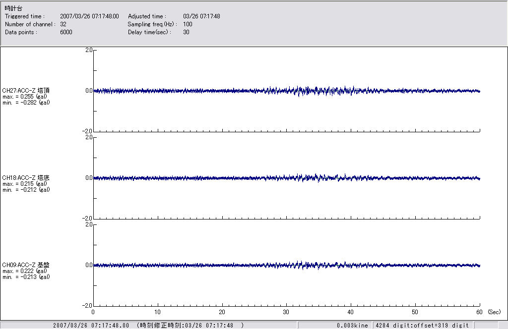
Task: Click the Adjusted time value 03/26 07:17:48
Action: 201,16
